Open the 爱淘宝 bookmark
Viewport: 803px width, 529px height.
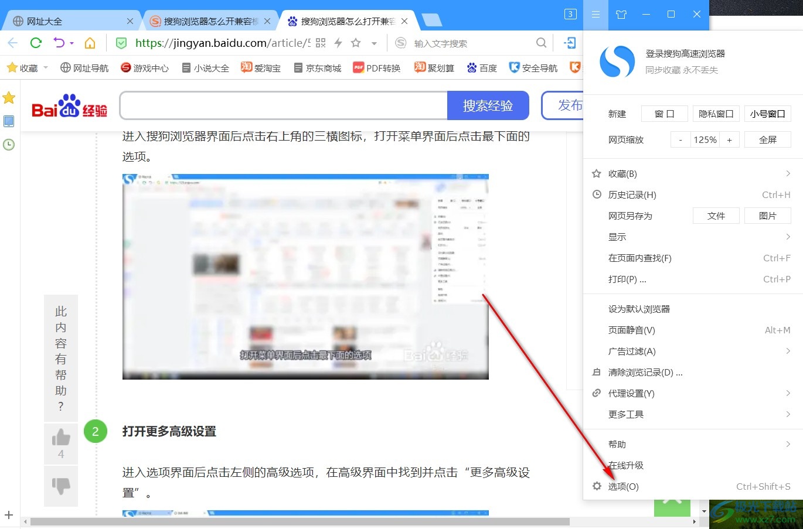(261, 68)
